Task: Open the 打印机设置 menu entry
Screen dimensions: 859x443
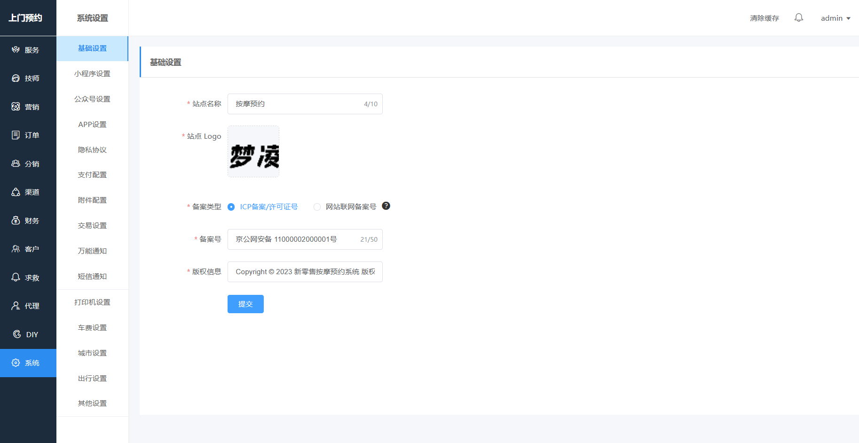Action: [92, 302]
